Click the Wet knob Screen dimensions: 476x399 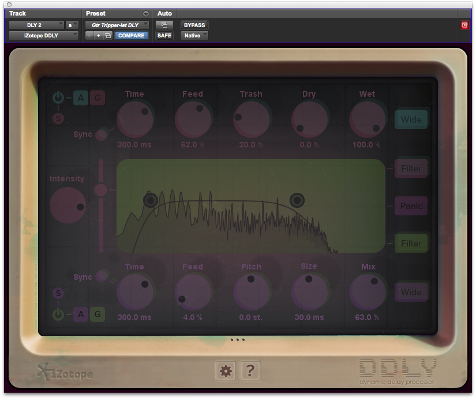coord(368,119)
